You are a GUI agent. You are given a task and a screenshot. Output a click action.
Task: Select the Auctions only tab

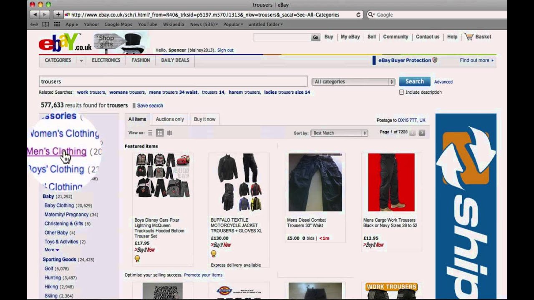coord(170,119)
